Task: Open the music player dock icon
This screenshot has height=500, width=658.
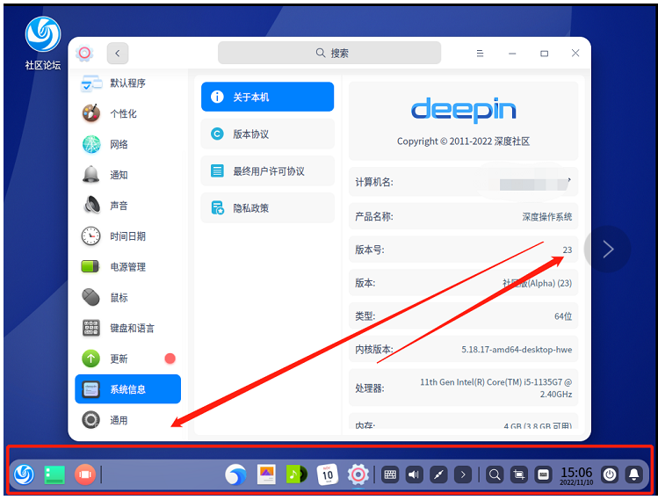Action: pyautogui.click(x=297, y=475)
